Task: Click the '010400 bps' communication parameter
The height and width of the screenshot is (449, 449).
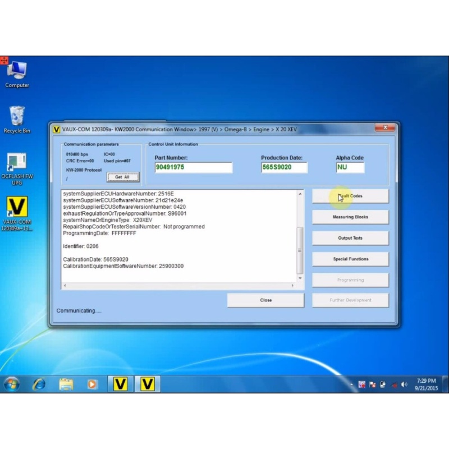Action: (77, 154)
